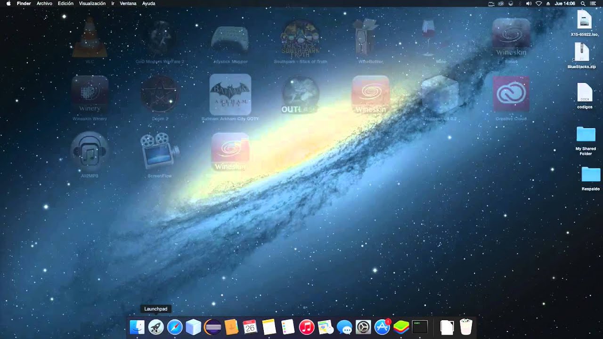Open the Apple menu
603x339 pixels.
(8, 3)
